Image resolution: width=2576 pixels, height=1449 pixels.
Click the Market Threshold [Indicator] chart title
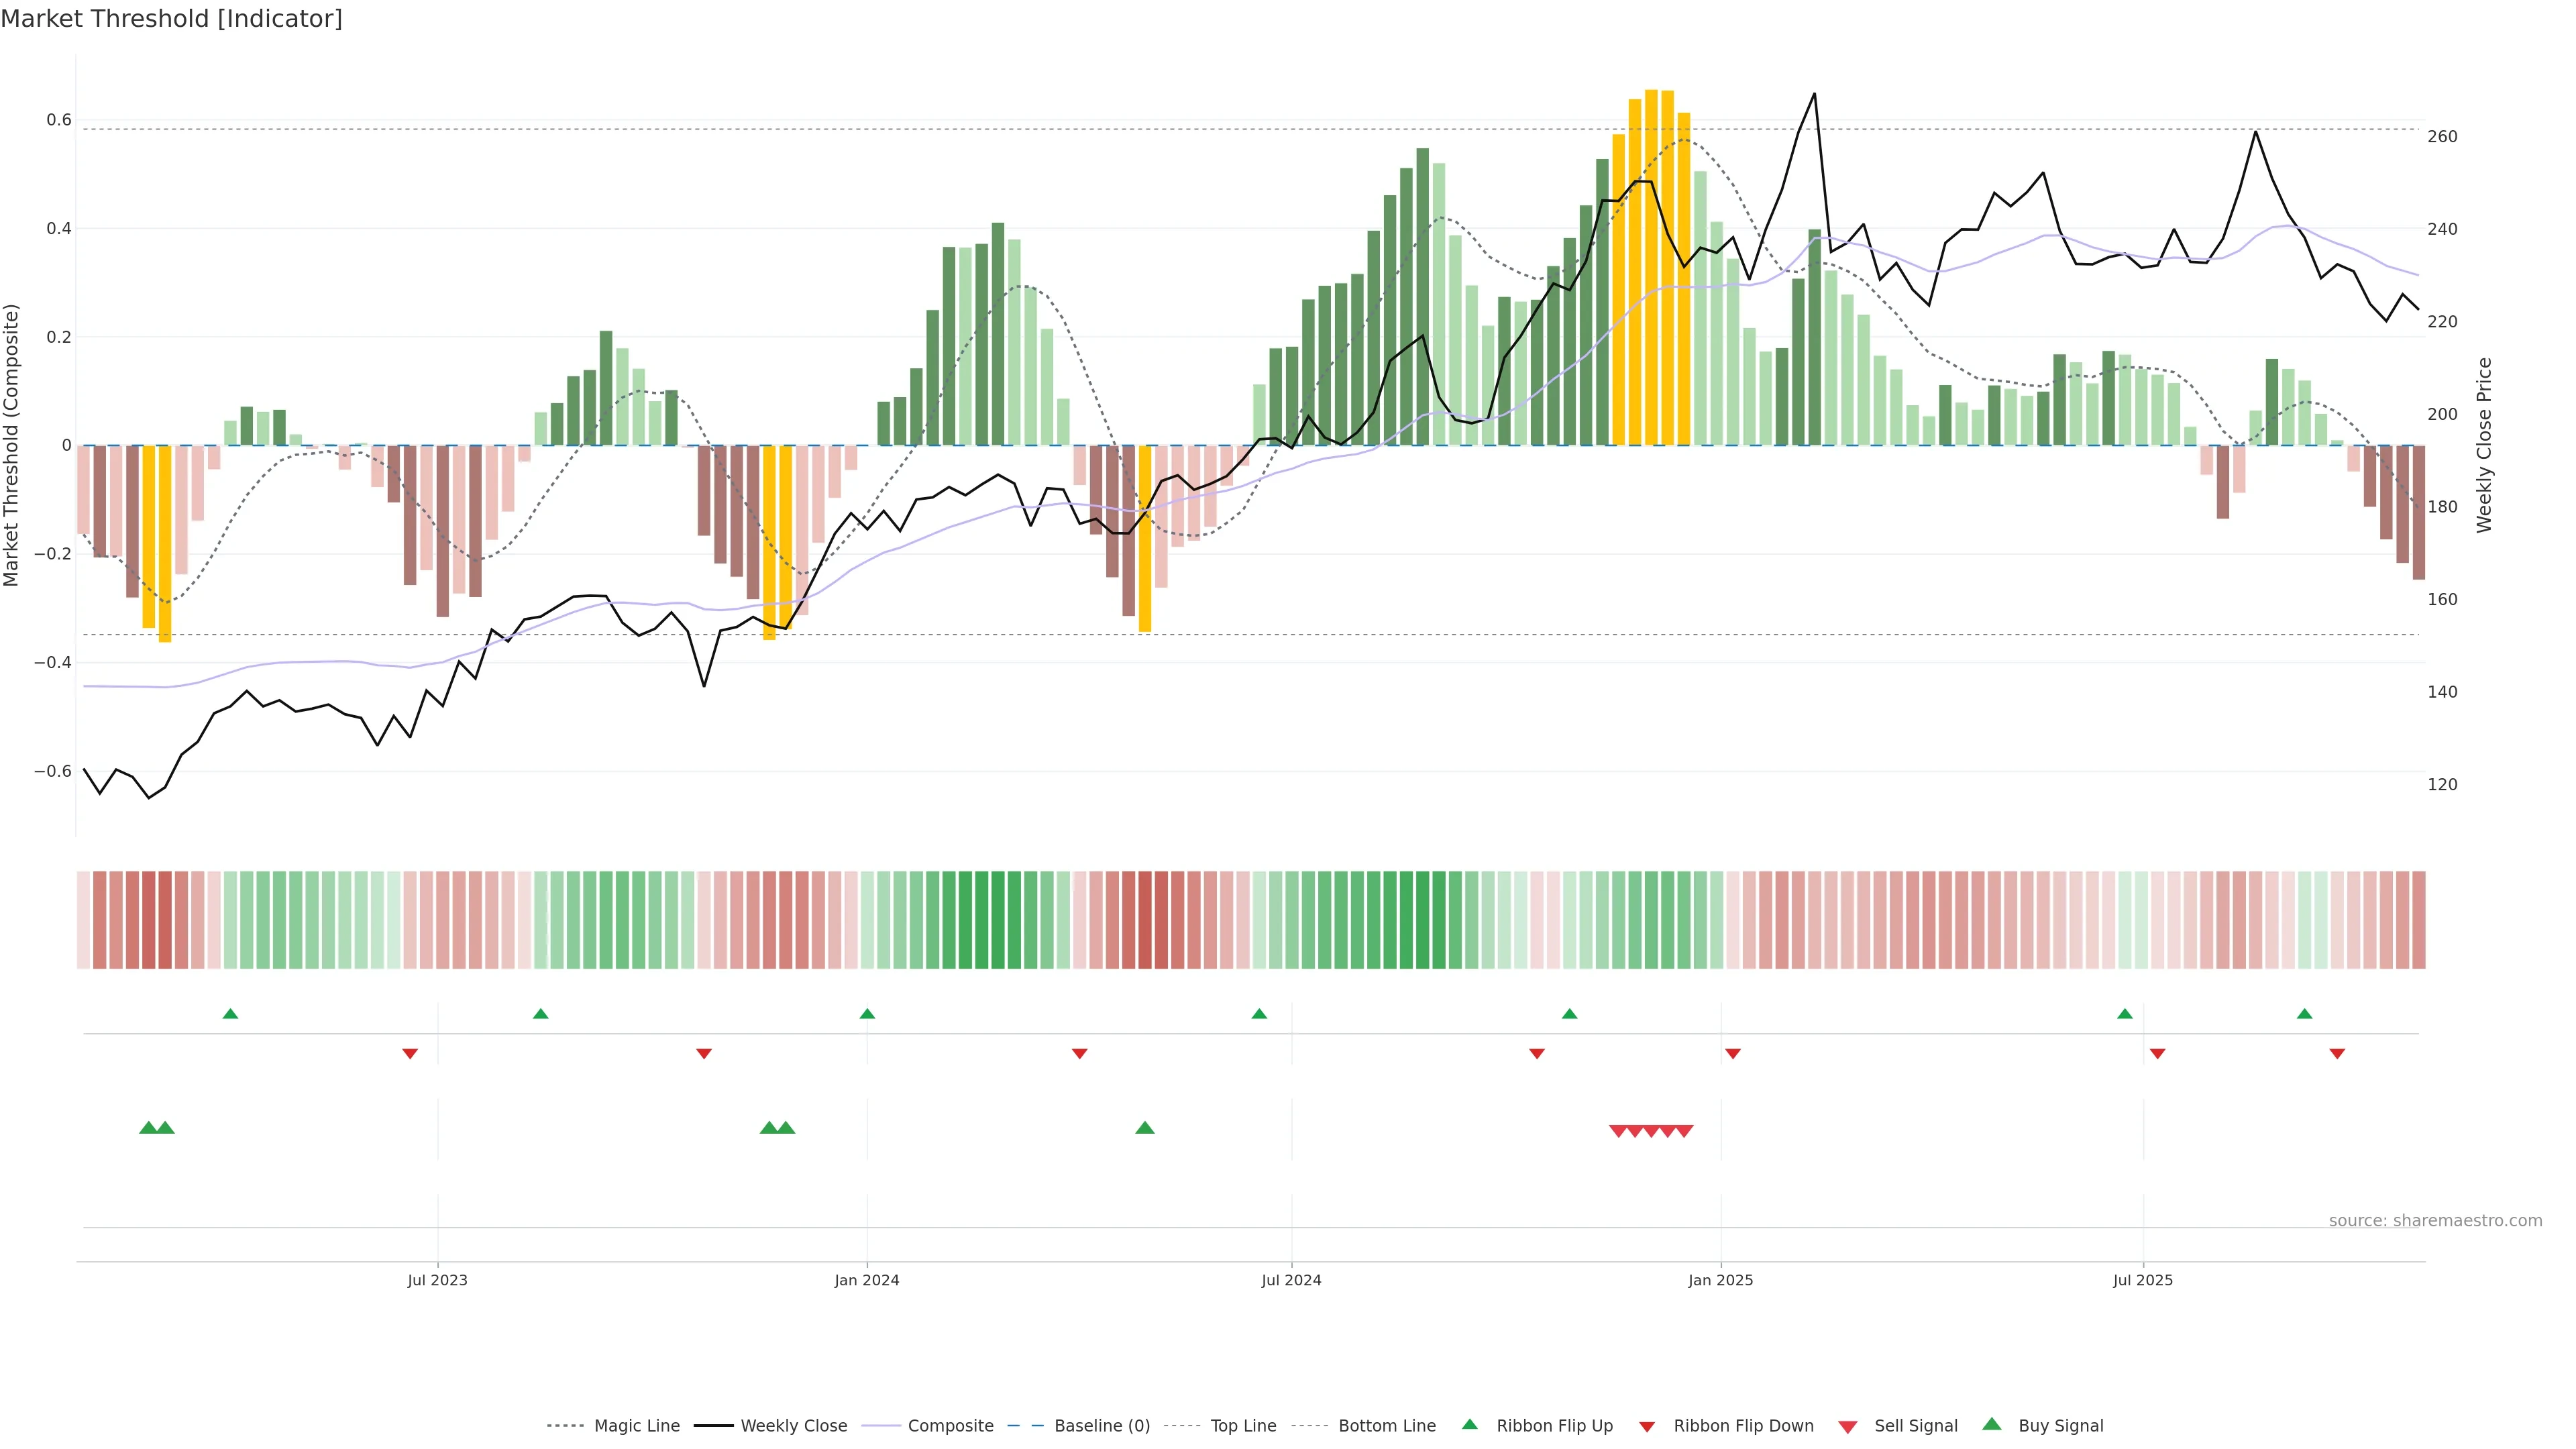(x=171, y=19)
